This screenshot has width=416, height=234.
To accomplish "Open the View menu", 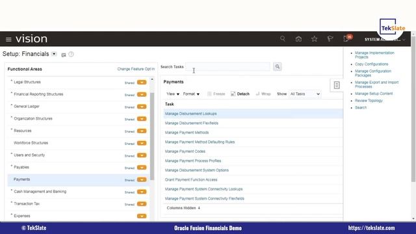I will pyautogui.click(x=173, y=94).
